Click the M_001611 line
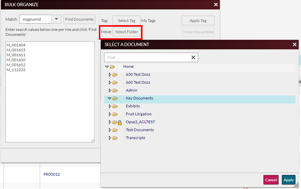 click(16, 55)
